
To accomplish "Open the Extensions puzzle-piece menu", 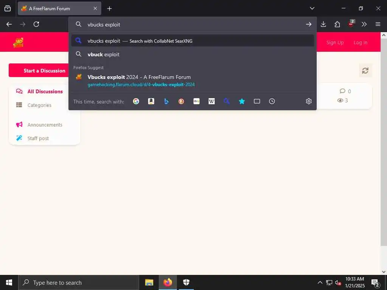I will coord(337,24).
